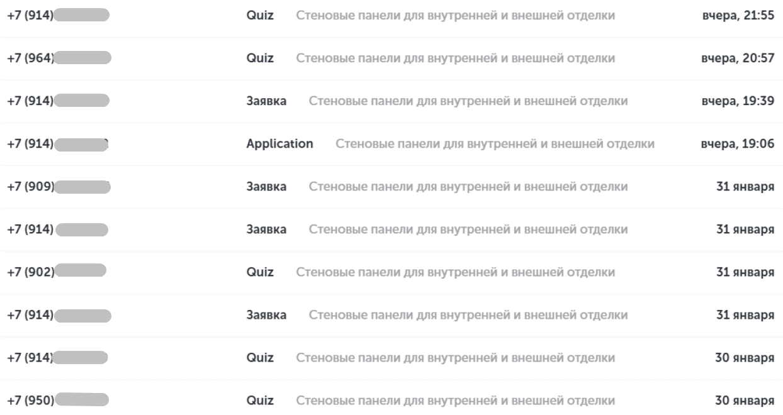Click the Application lead type label
783x415 pixels.
[x=279, y=144]
